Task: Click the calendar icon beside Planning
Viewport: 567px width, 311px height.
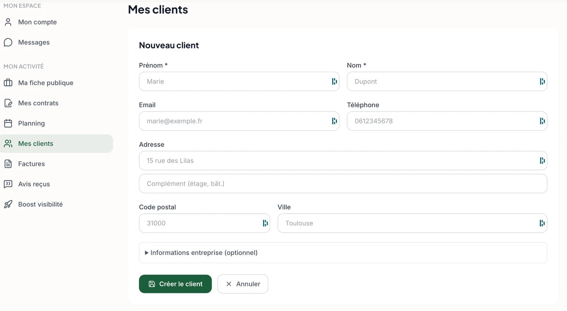Action: click(x=8, y=123)
